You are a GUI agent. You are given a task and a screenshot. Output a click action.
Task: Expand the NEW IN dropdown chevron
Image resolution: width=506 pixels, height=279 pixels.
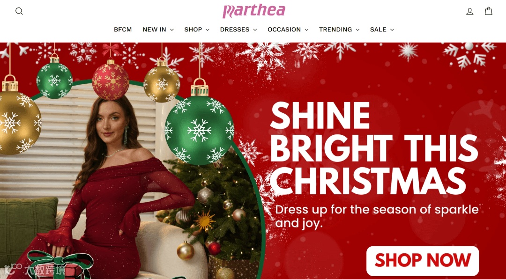(171, 29)
